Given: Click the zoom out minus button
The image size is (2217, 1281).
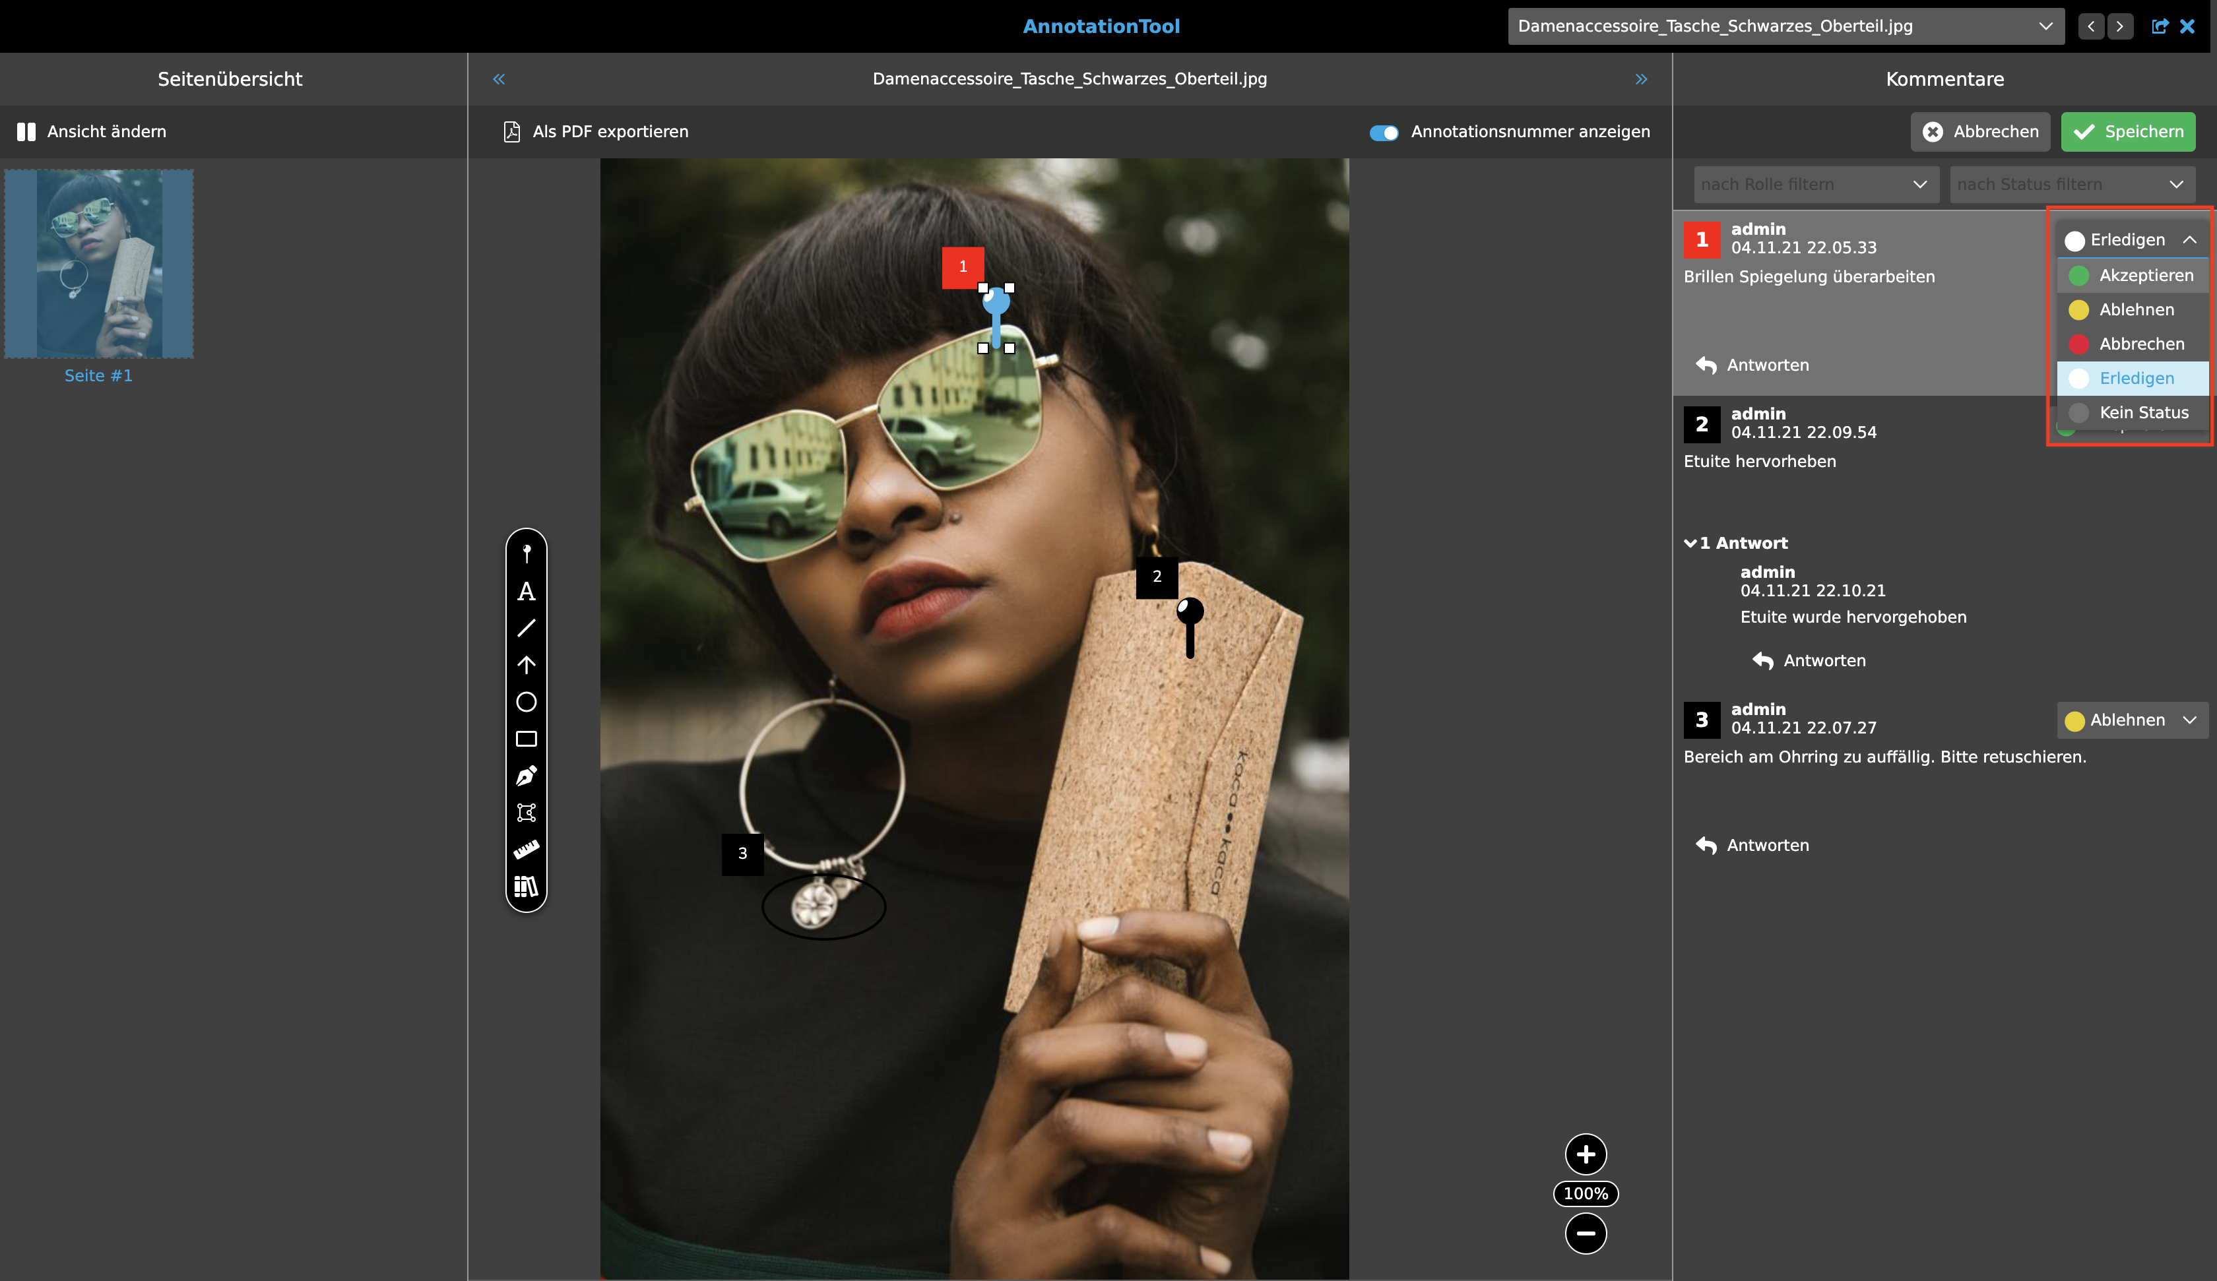Looking at the screenshot, I should pos(1586,1233).
